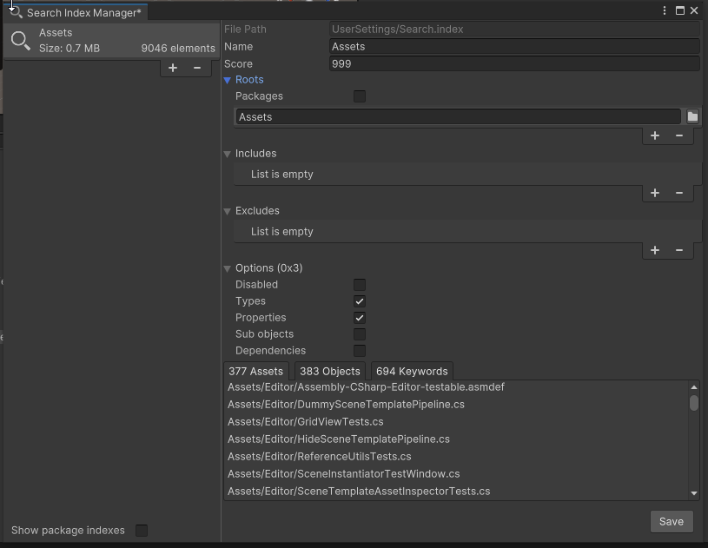Open the window kebab options menu
708x548 pixels.
(665, 11)
